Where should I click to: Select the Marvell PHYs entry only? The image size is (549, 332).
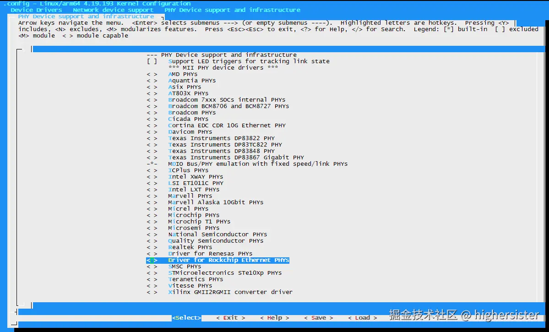tap(179, 196)
